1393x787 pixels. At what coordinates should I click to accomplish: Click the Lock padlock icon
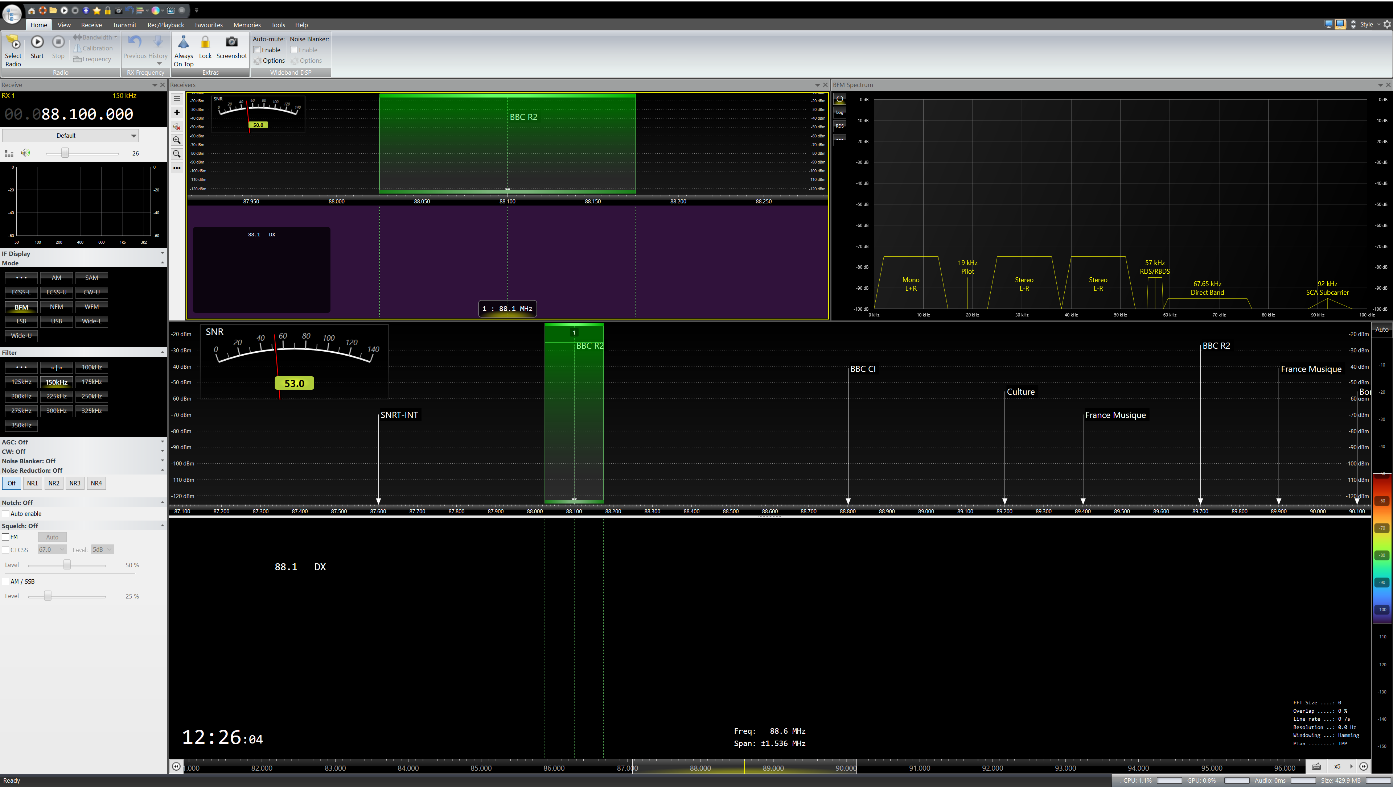click(x=205, y=43)
